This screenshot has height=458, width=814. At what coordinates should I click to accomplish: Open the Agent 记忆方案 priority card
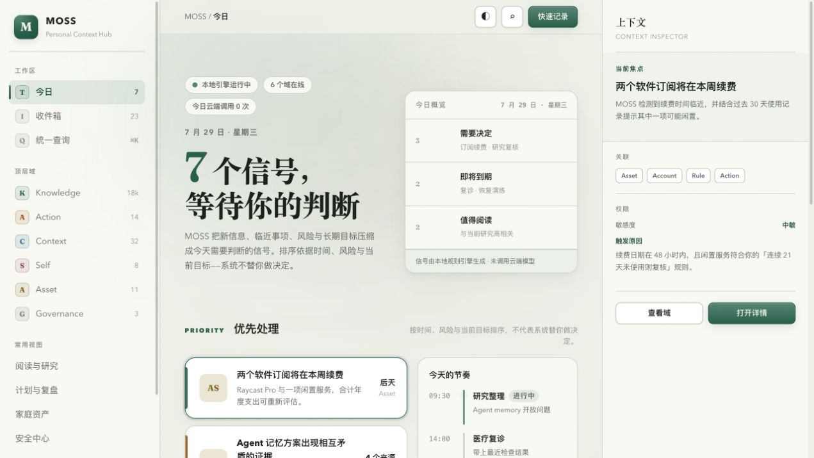pyautogui.click(x=296, y=443)
